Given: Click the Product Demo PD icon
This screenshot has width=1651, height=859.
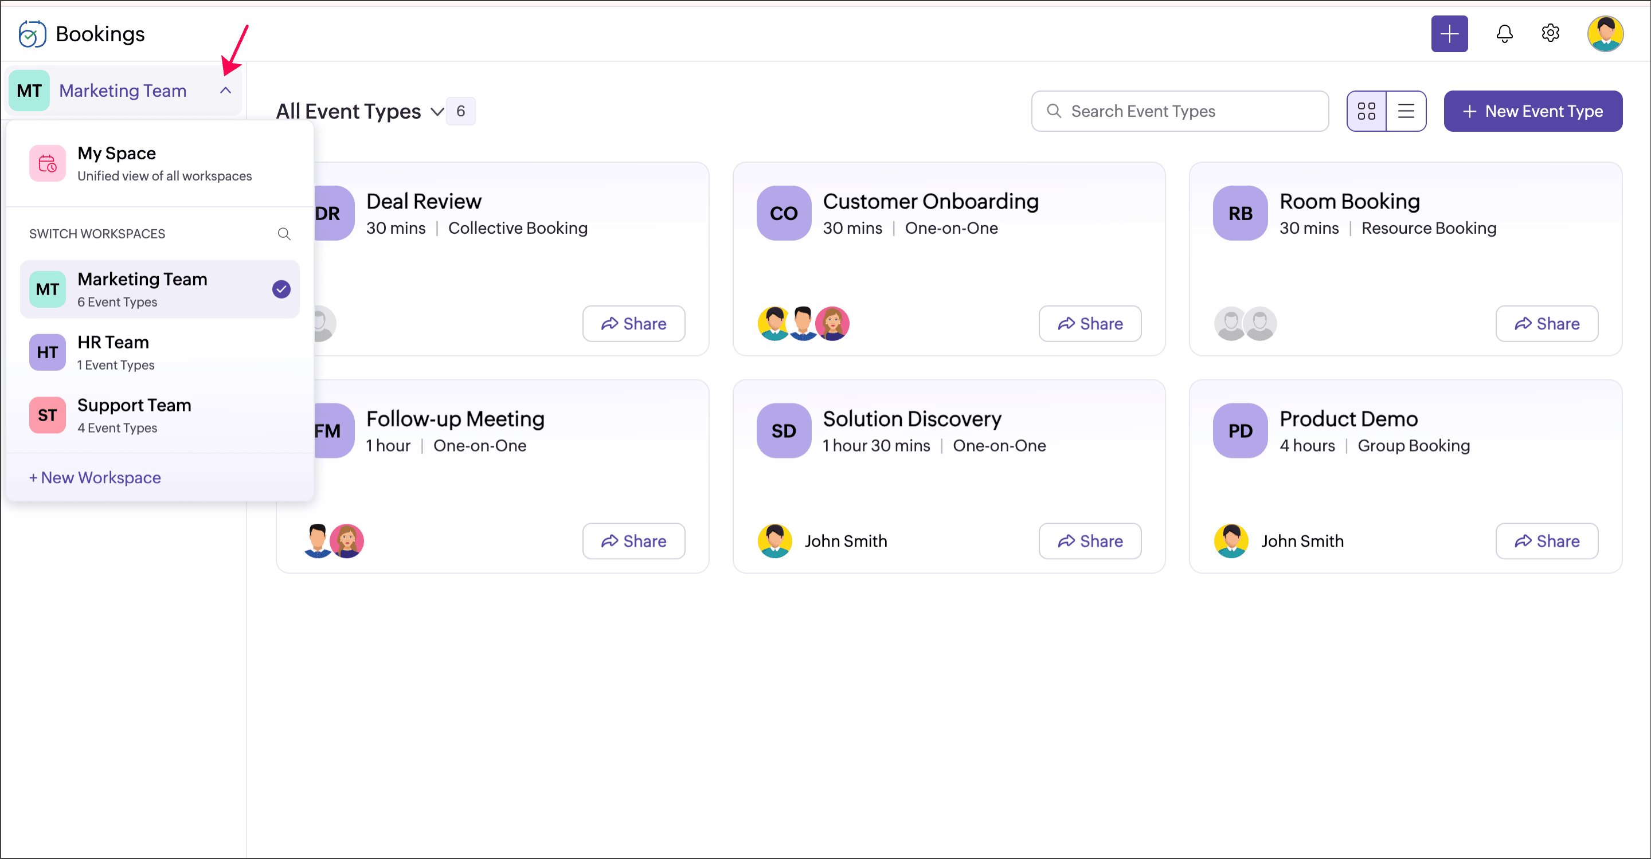Looking at the screenshot, I should [x=1239, y=430].
